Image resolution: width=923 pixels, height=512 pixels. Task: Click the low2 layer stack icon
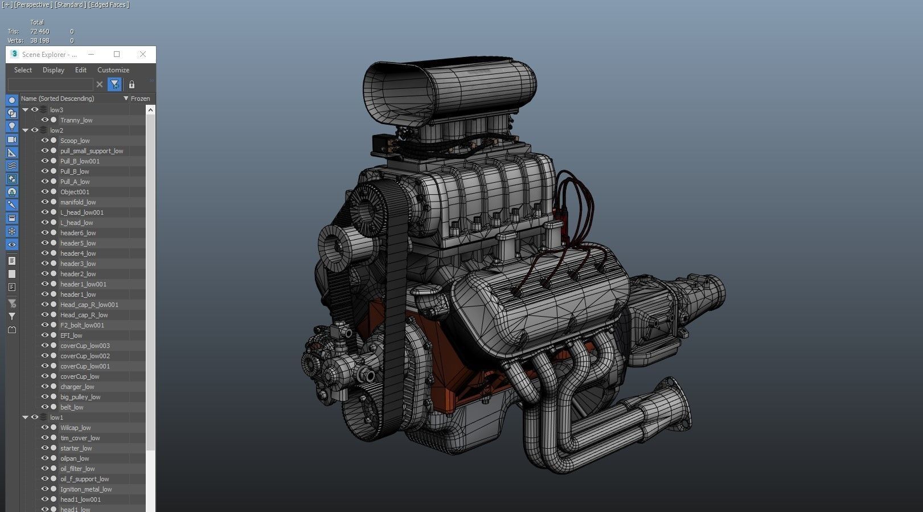tap(43, 130)
